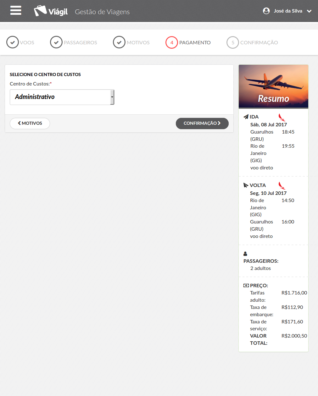This screenshot has height=396, width=318.
Task: Click the Voos step checkmark icon
Action: coord(13,42)
